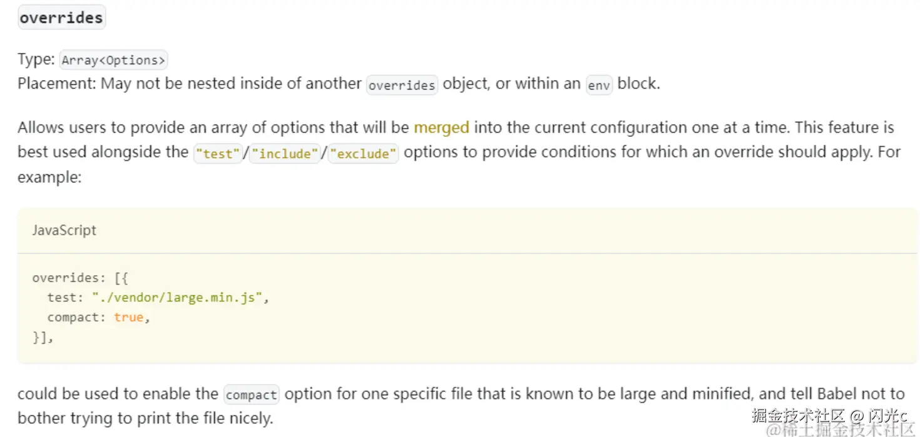Click the orange "true" value in the code
The image size is (920, 437).
[128, 318]
